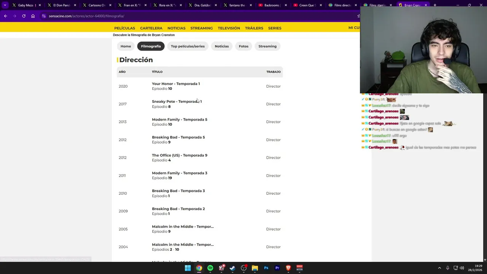Viewport: 487px width, 274px height.
Task: Open the Windows Start menu
Action: [x=188, y=268]
